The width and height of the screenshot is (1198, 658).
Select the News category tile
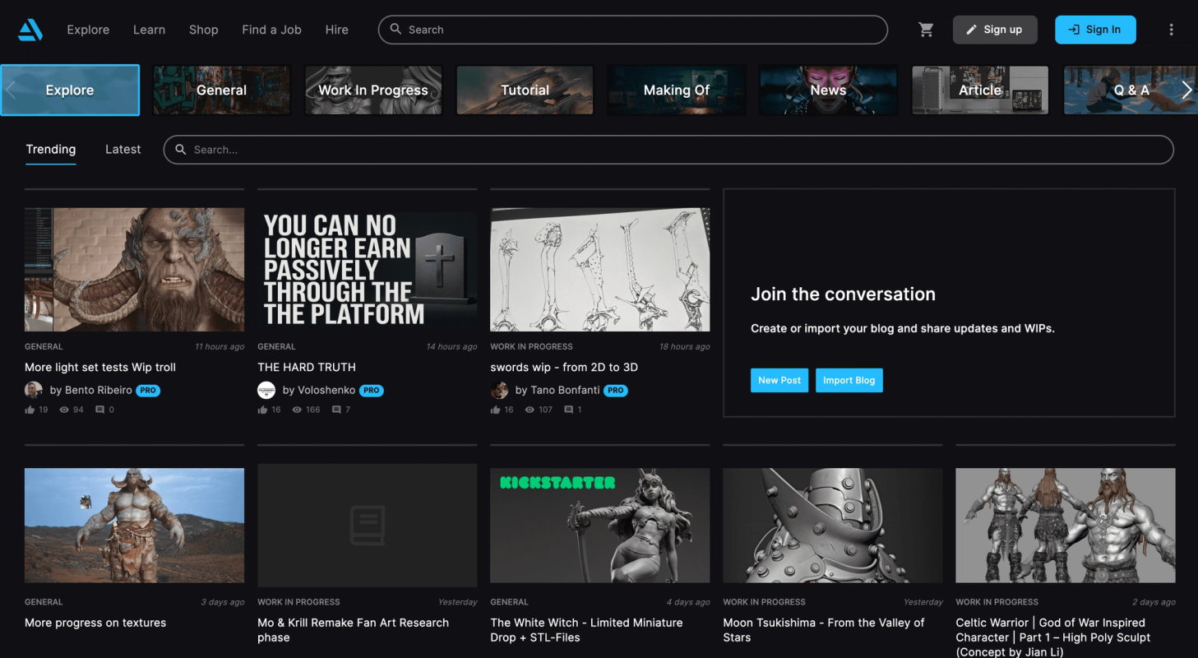828,90
